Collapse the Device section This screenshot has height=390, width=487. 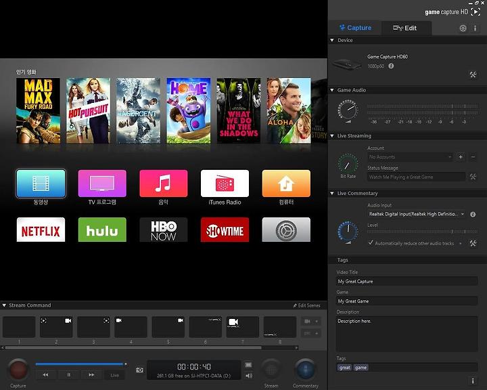(x=332, y=40)
